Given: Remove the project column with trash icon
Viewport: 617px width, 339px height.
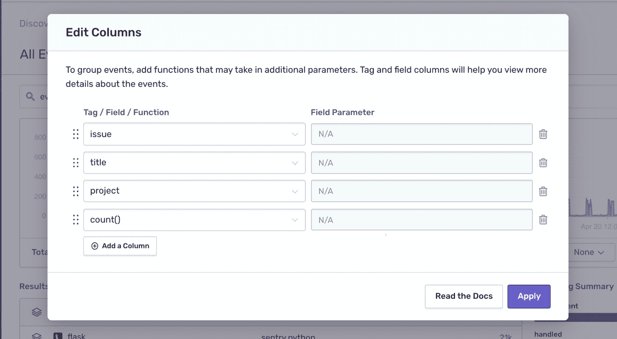Looking at the screenshot, I should [x=543, y=191].
